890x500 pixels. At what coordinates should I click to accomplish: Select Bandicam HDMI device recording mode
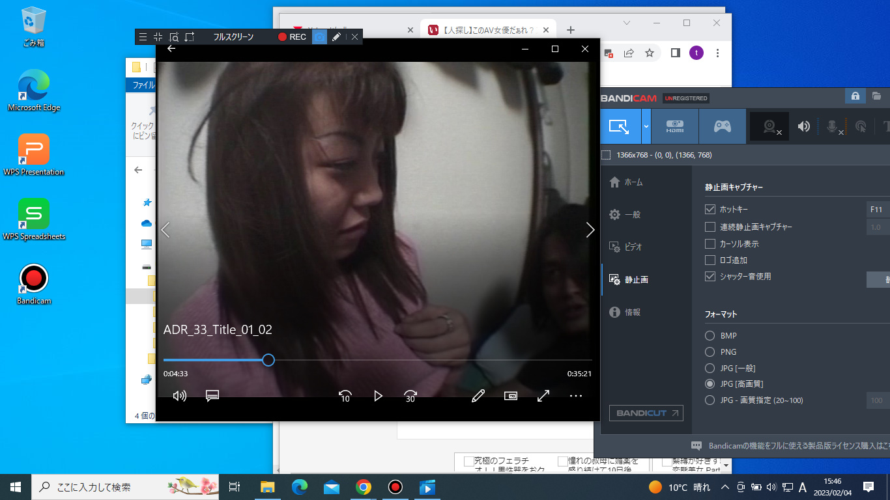[x=675, y=126]
